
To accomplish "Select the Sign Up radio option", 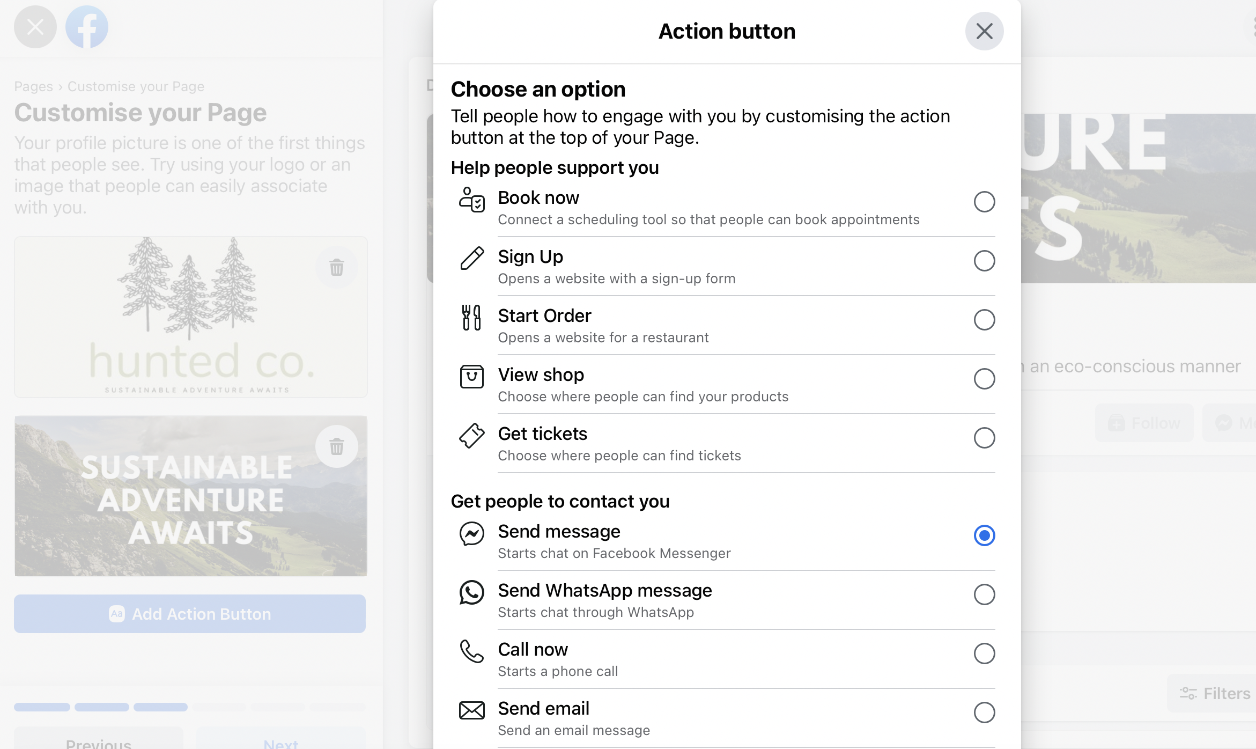I will pos(985,261).
